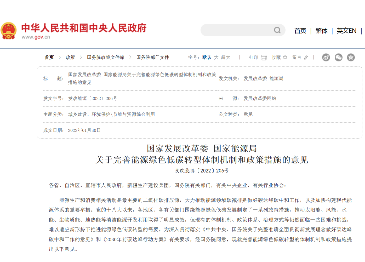Open 国务院政策文件库 breadcrumb link
This screenshot has height=262, width=365.
pyautogui.click(x=106, y=58)
